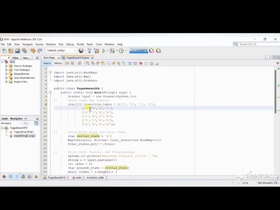Click the Shift Line Left icon
Image resolution: width=280 pixels, height=210 pixels.
pyautogui.click(x=130, y=63)
